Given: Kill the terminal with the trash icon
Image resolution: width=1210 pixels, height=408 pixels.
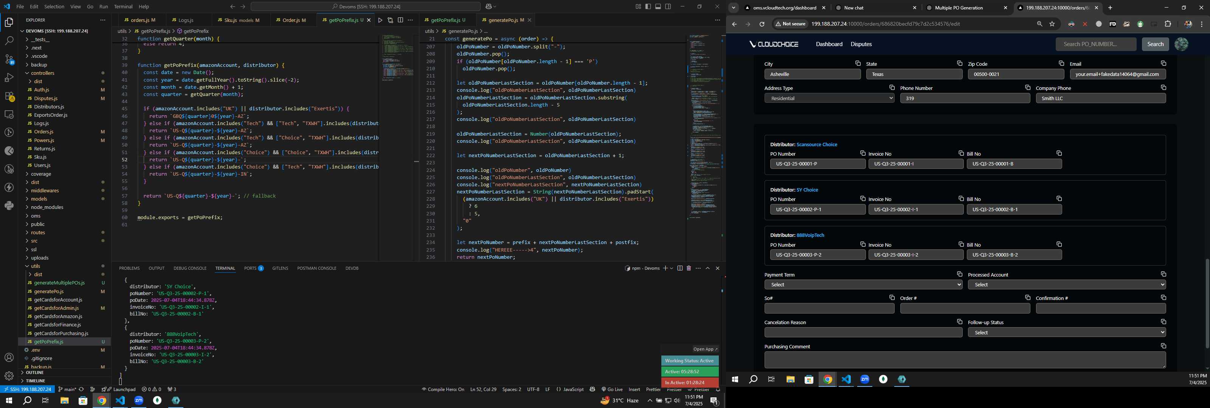Looking at the screenshot, I should tap(689, 269).
